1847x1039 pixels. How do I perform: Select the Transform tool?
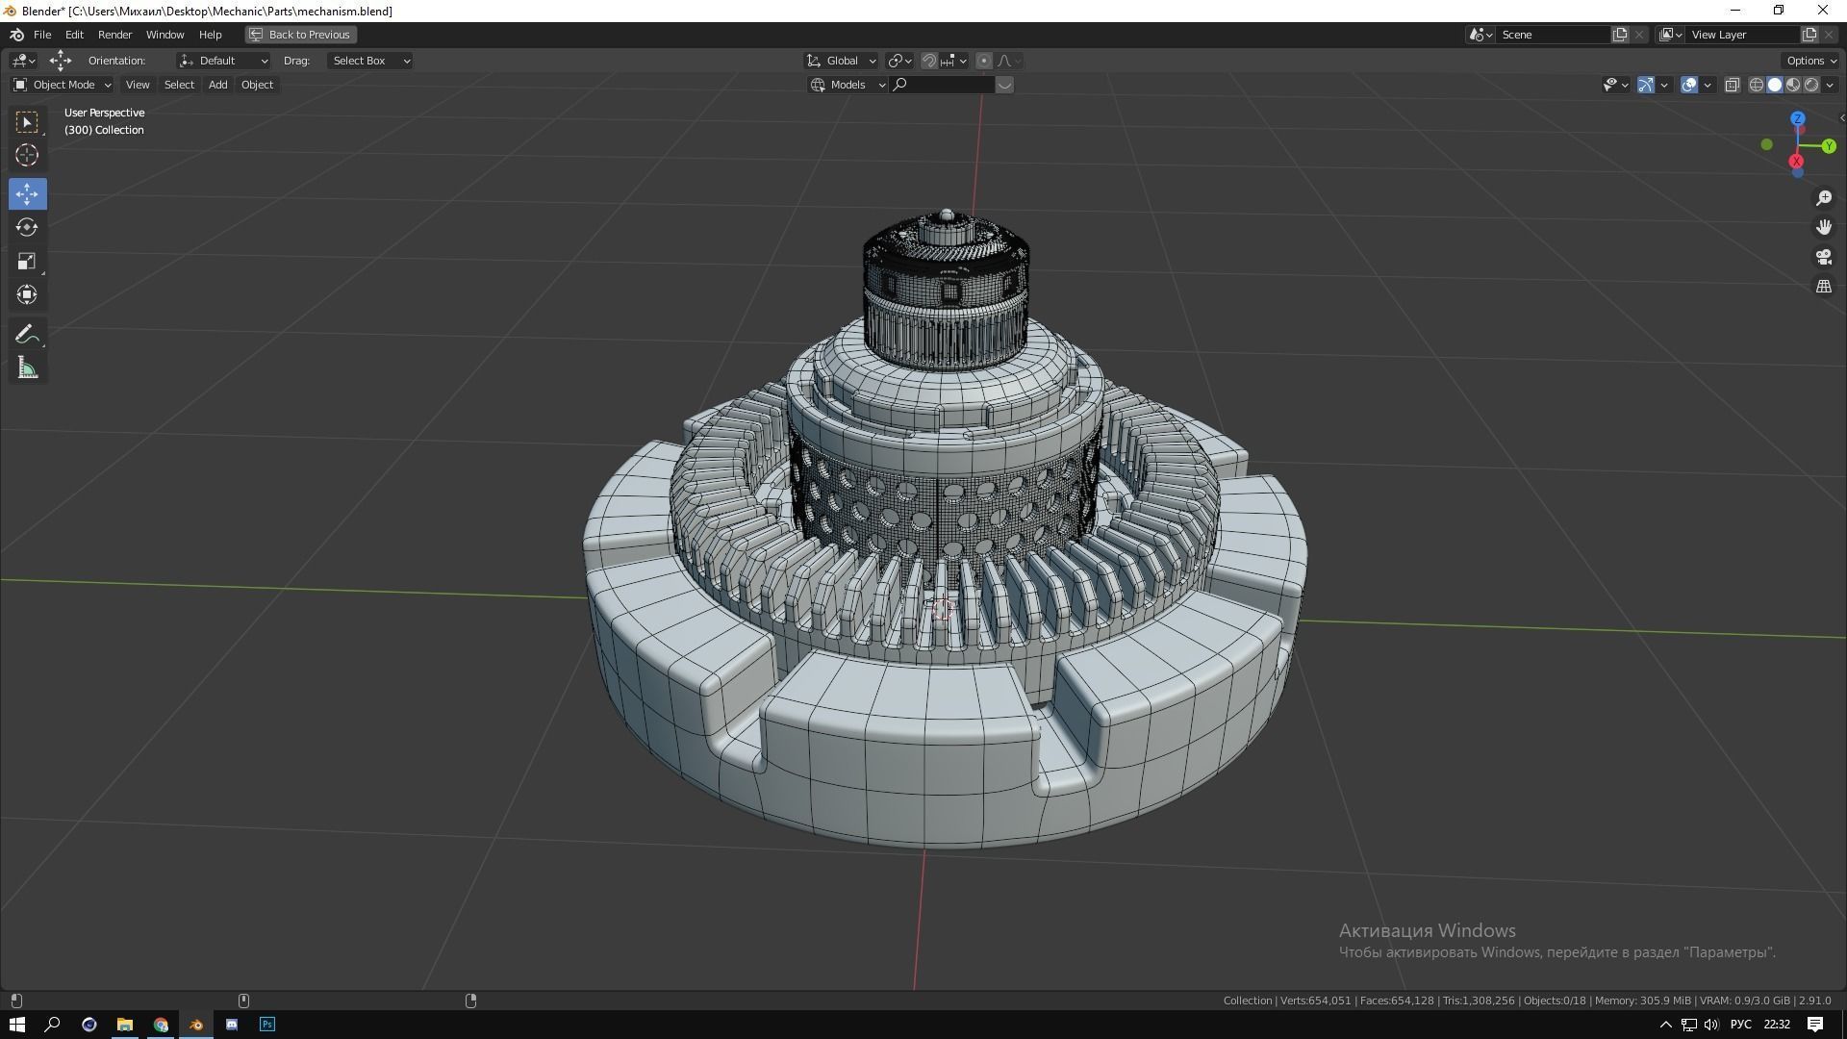[27, 294]
